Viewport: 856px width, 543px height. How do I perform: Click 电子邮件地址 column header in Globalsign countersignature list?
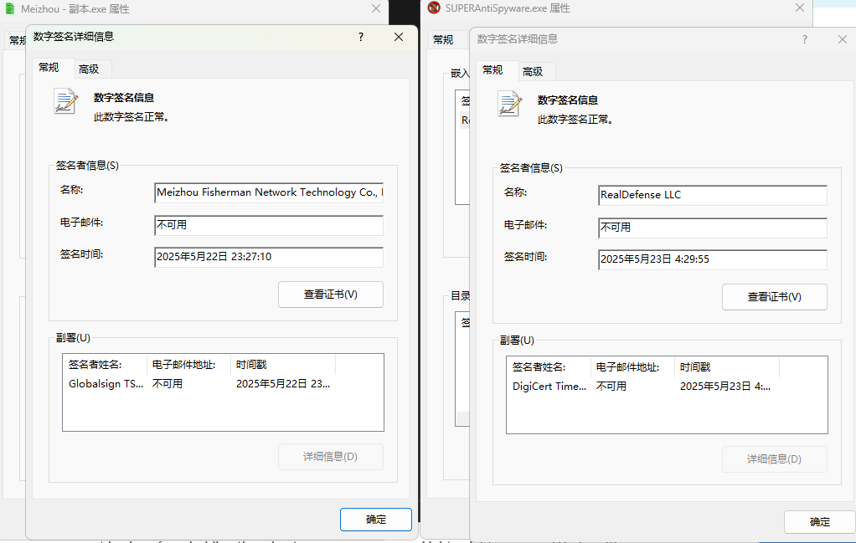(189, 365)
